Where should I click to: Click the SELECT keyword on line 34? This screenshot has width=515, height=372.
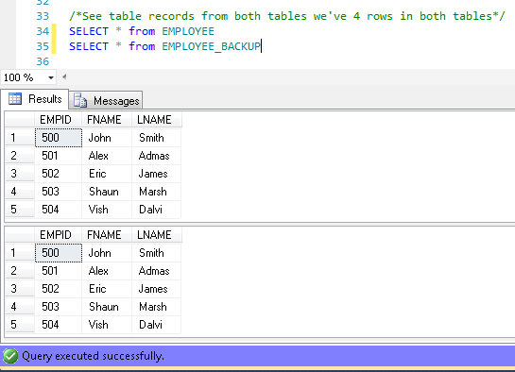tap(89, 31)
